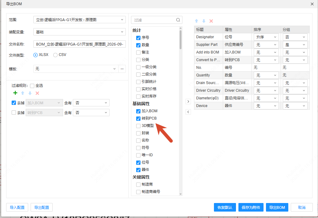
Task: Toggle 数量 checkbox
Action: pos(138,45)
